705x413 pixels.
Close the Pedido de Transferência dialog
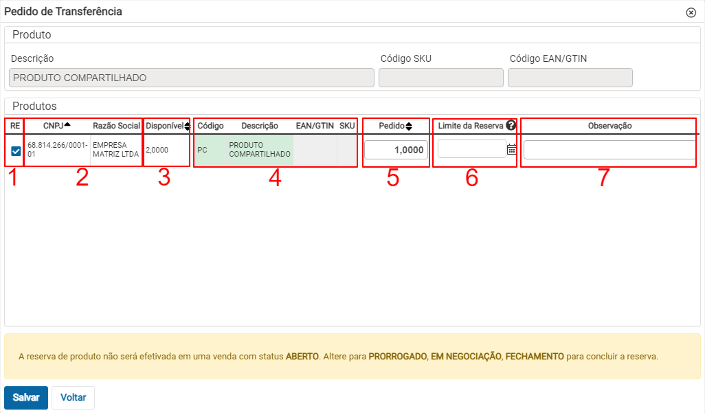[691, 12]
